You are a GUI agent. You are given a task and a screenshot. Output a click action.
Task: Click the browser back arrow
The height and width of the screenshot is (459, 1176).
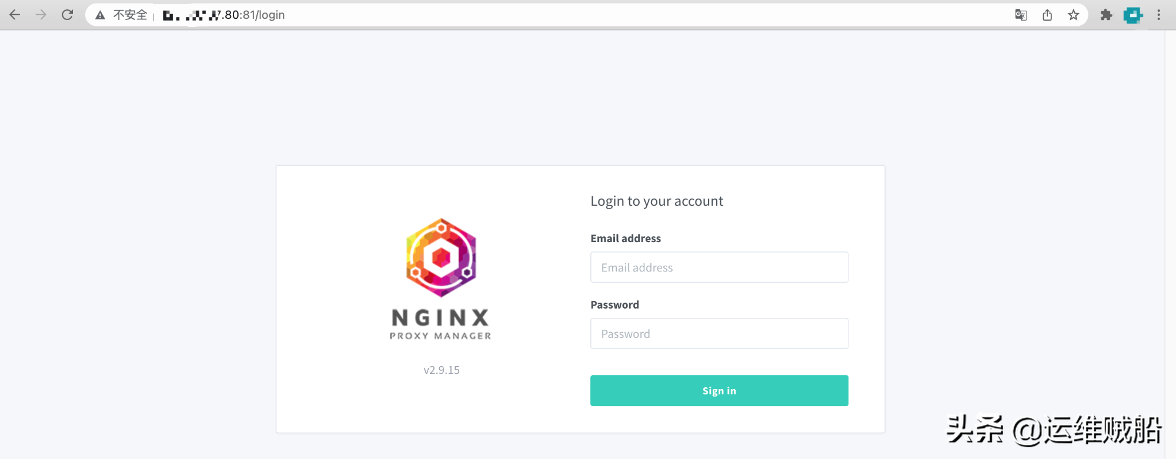pyautogui.click(x=14, y=15)
